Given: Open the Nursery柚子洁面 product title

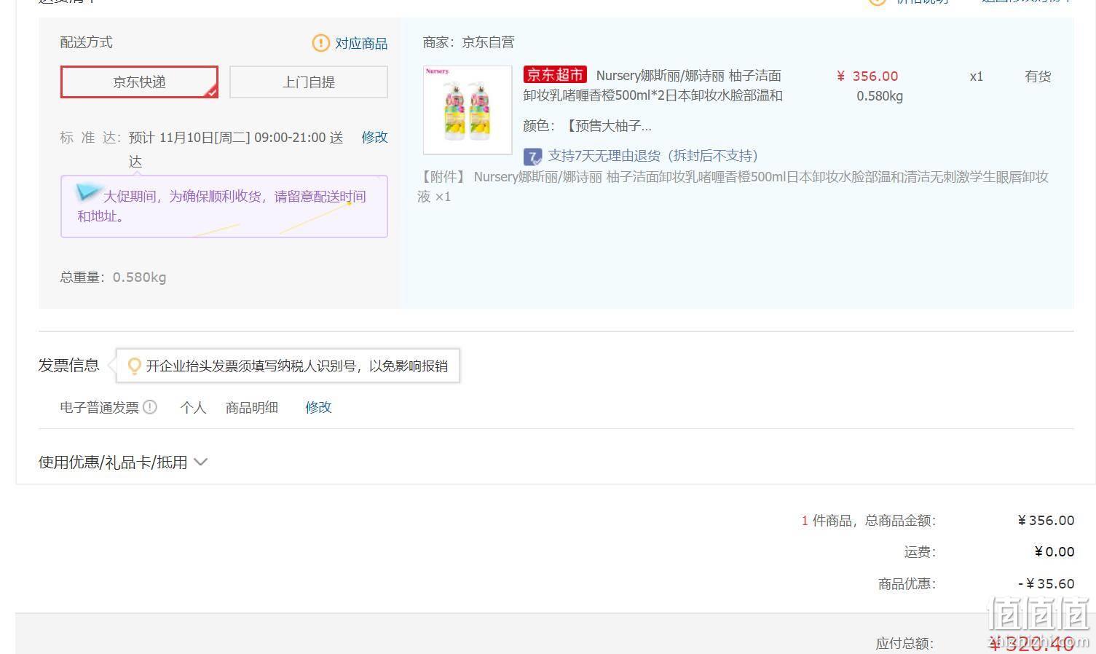Looking at the screenshot, I should 653,86.
